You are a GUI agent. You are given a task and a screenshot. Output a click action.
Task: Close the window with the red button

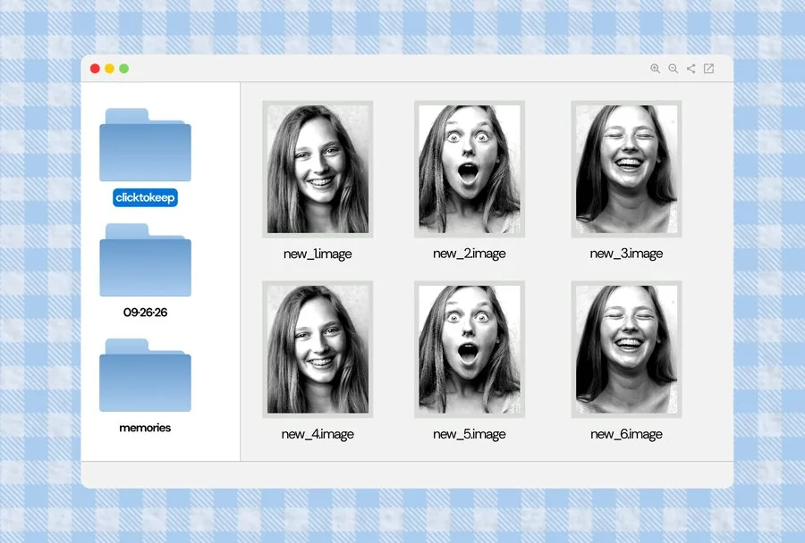[95, 69]
